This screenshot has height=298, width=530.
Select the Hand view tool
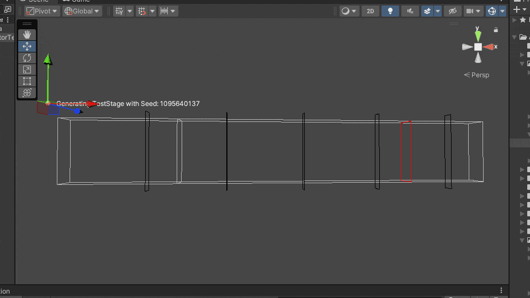click(x=27, y=35)
